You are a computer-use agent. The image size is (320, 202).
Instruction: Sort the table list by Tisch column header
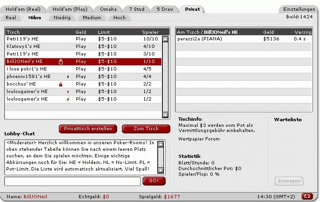tap(13, 32)
